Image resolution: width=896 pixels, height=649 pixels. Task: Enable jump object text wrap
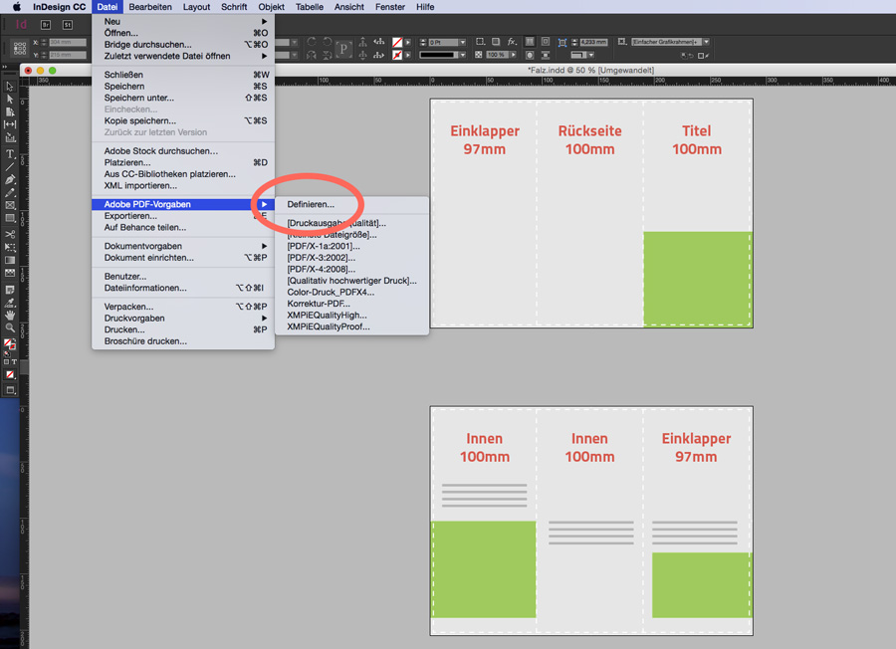[x=546, y=55]
